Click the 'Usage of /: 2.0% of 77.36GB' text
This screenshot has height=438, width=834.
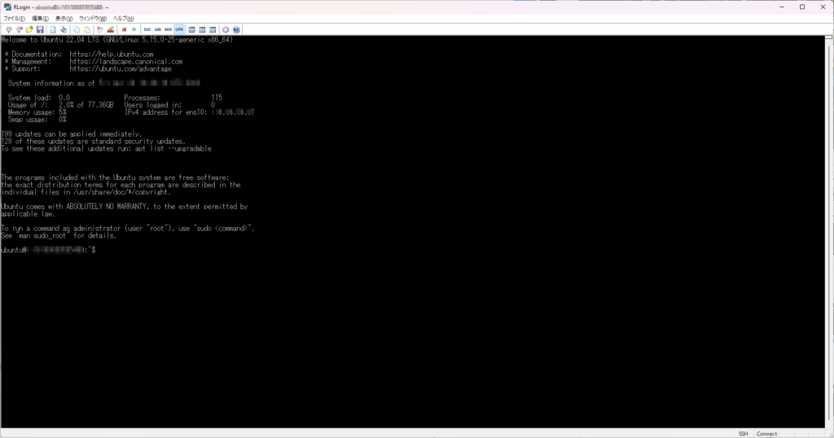[60, 105]
